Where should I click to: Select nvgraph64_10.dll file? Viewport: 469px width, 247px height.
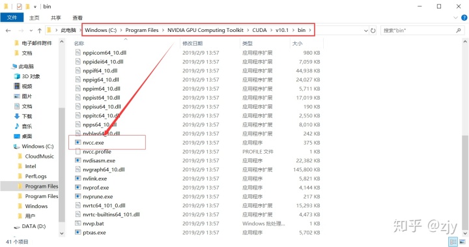(x=104, y=169)
